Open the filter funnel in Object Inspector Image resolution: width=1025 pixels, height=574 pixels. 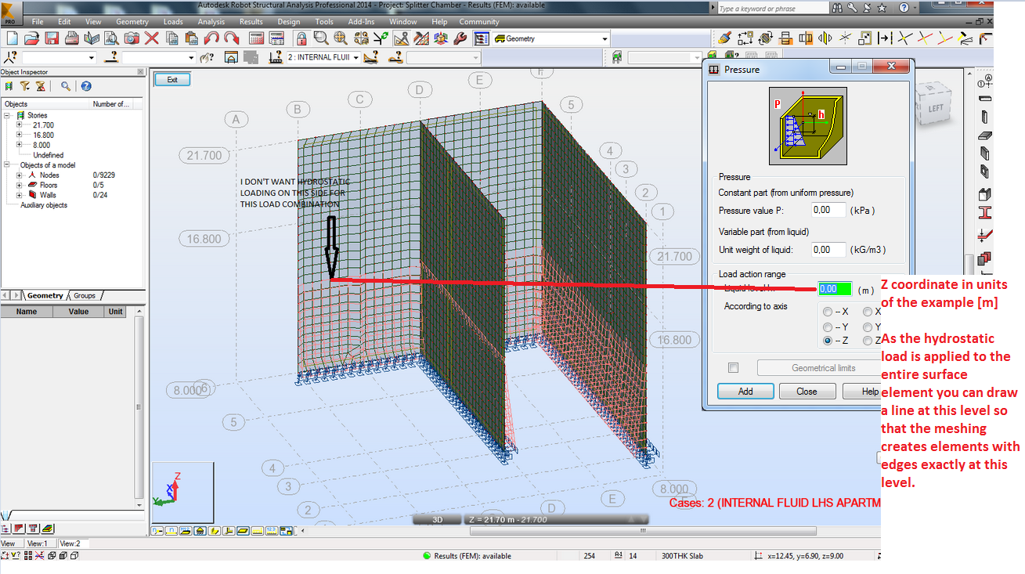pos(25,86)
